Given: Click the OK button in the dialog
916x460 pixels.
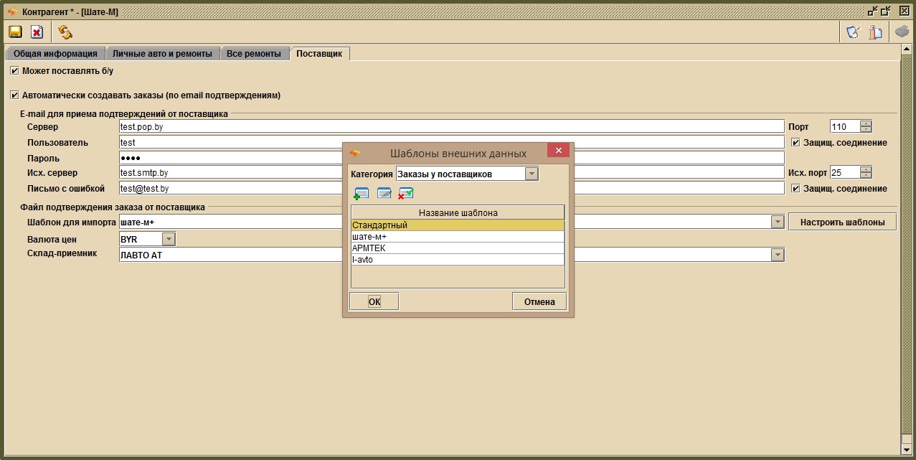Looking at the screenshot, I should coord(374,301).
